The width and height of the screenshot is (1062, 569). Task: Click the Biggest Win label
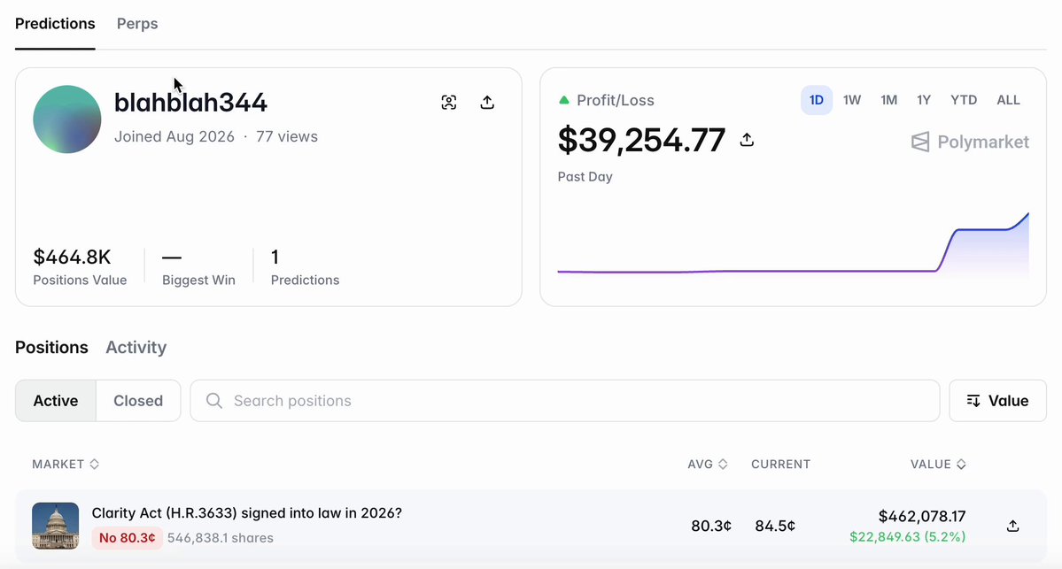pyautogui.click(x=198, y=281)
